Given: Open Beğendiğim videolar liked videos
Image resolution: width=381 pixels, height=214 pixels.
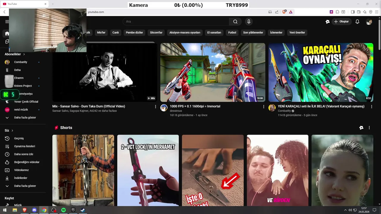Looking at the screenshot, I should [x=23, y=162].
